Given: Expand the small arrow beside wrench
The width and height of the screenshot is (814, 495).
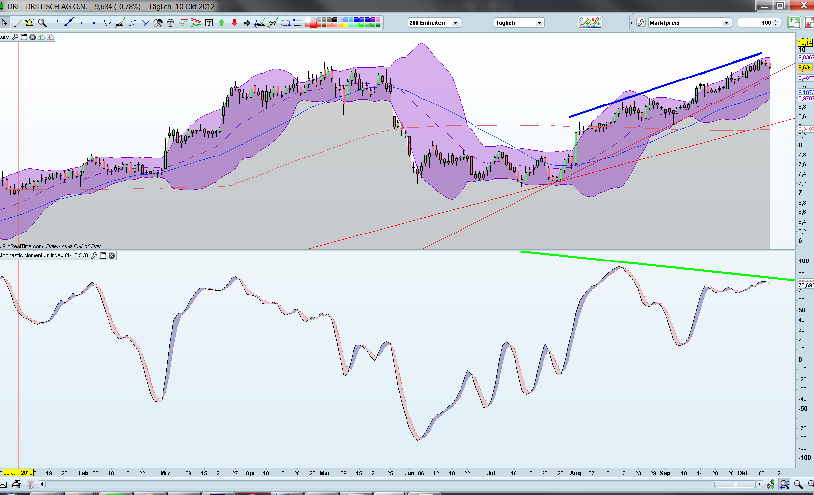Looking at the screenshot, I should 631,23.
